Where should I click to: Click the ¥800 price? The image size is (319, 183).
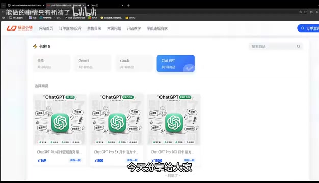click(99, 161)
